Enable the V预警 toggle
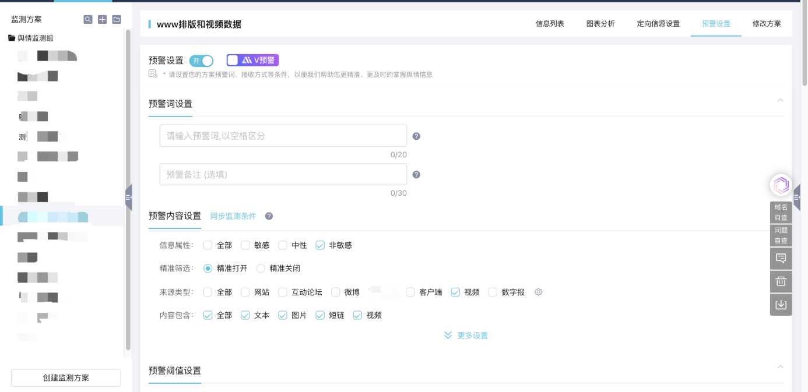This screenshot has height=392, width=808. click(x=233, y=60)
